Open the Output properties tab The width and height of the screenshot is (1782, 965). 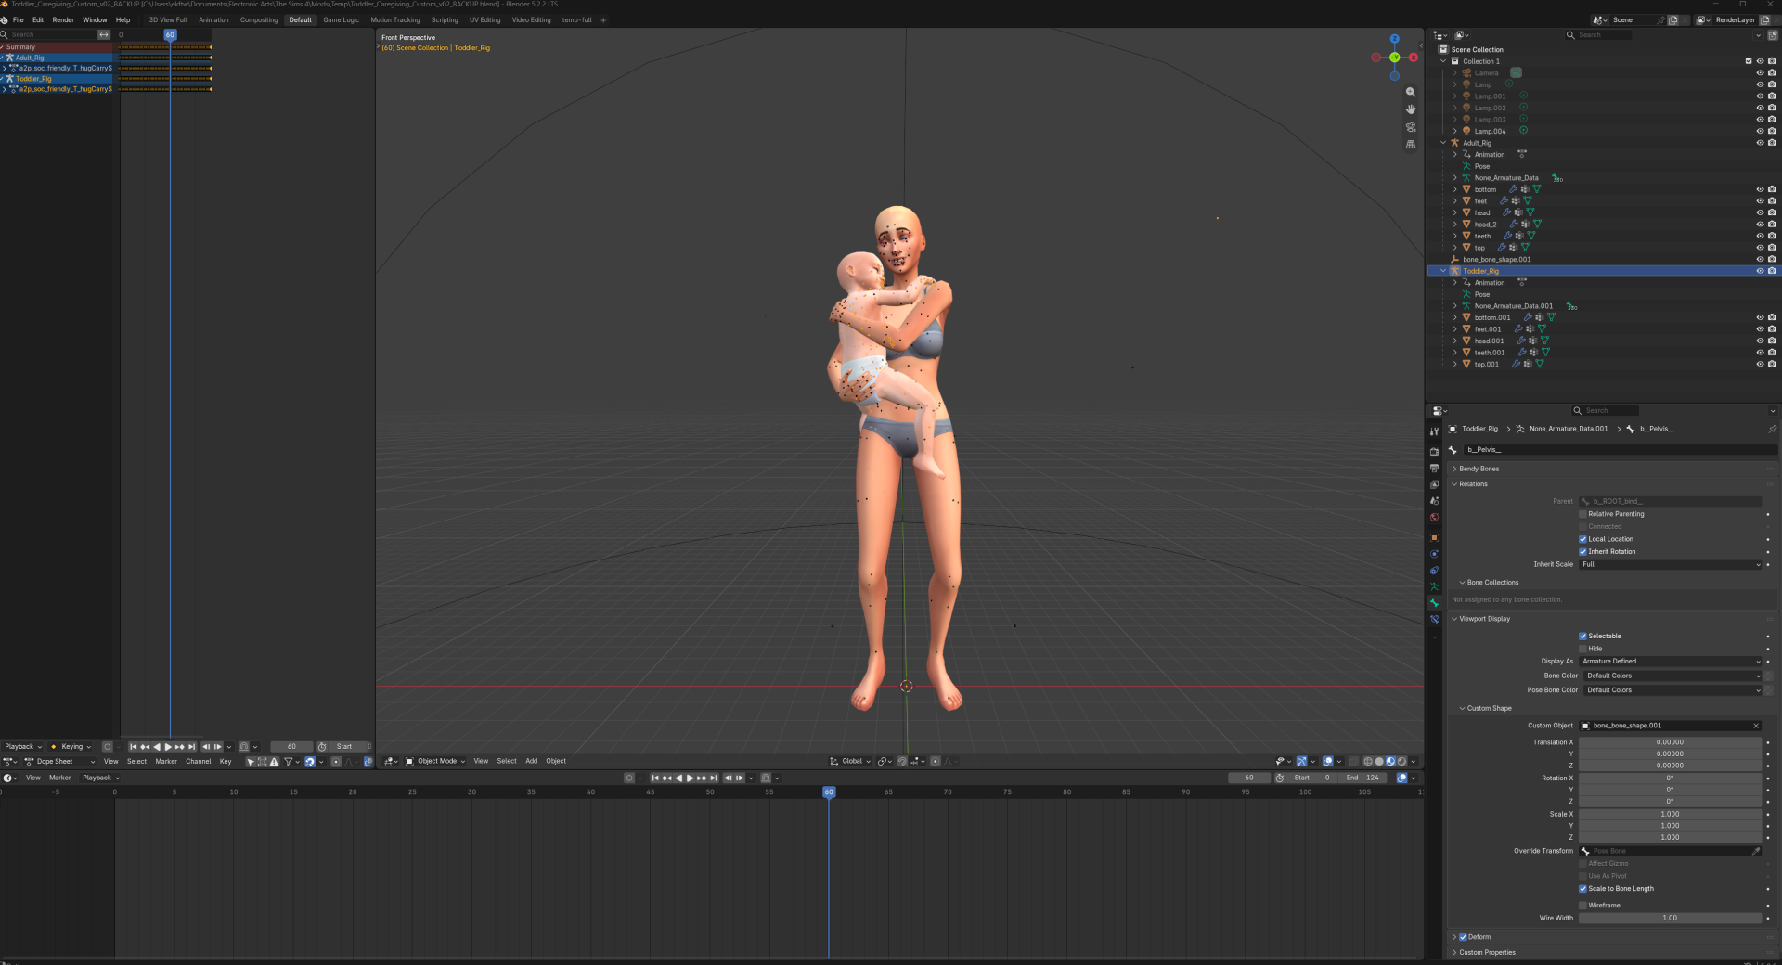1434,468
